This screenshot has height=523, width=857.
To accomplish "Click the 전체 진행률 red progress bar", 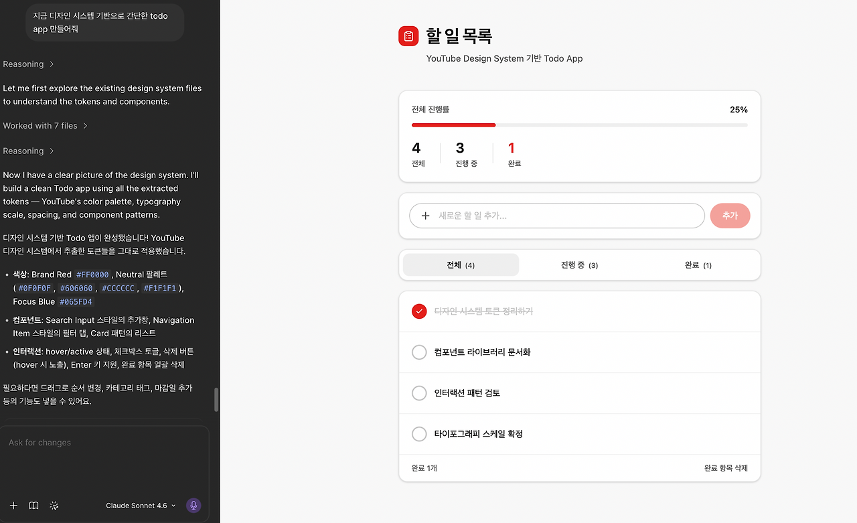I will [x=453, y=125].
